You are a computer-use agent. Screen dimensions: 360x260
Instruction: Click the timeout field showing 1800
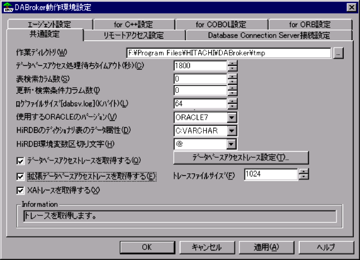[200, 66]
